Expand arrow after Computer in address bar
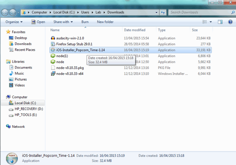This screenshot has height=165, width=236. (x=50, y=12)
